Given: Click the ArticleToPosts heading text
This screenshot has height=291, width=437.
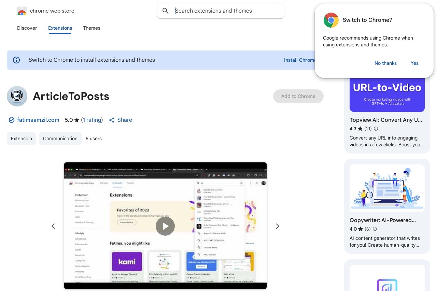Looking at the screenshot, I should tap(71, 97).
